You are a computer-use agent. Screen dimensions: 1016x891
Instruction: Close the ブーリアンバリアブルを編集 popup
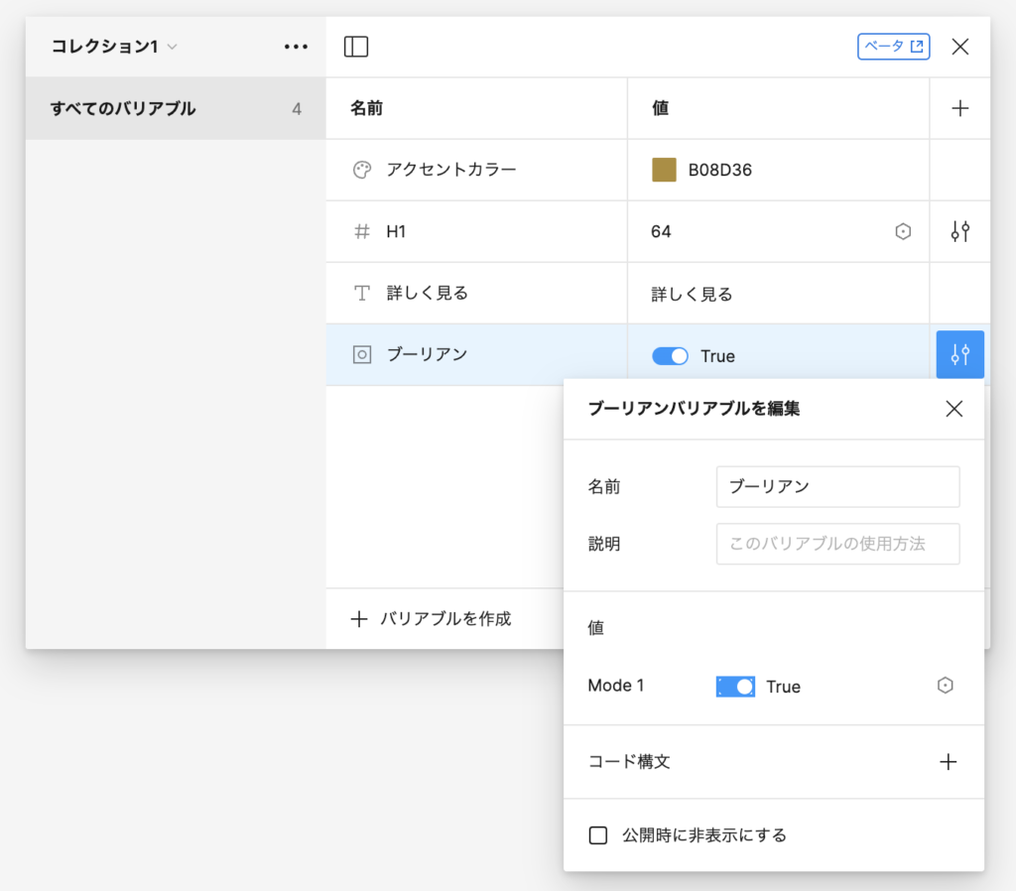(x=953, y=409)
